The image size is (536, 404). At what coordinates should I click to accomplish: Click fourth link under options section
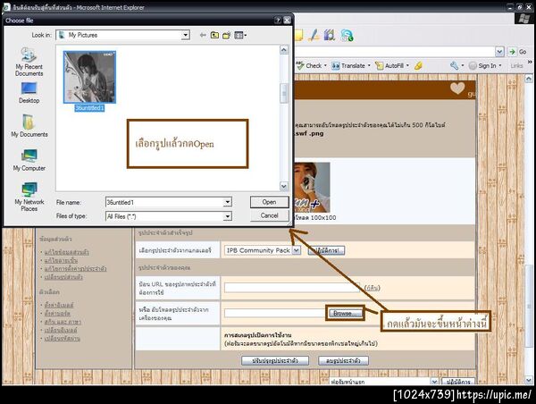61,330
